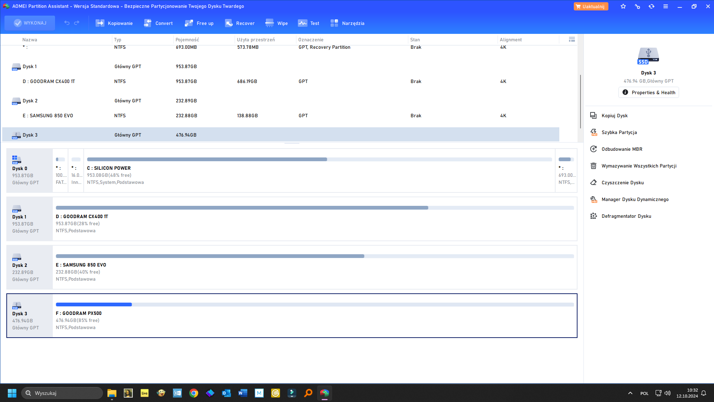Click the Szybka Partycja link text
The height and width of the screenshot is (402, 714).
(619, 133)
